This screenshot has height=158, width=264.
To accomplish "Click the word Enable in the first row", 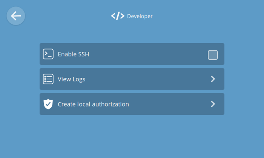I will coord(67,54).
